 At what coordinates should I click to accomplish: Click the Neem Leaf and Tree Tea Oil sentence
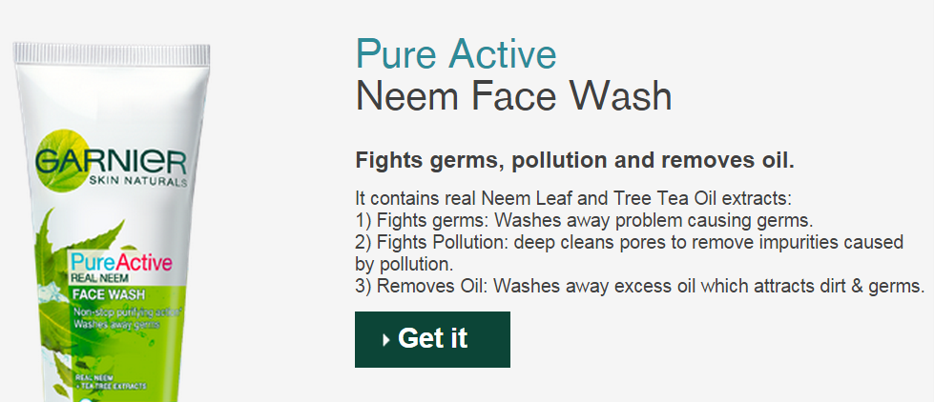tap(573, 197)
